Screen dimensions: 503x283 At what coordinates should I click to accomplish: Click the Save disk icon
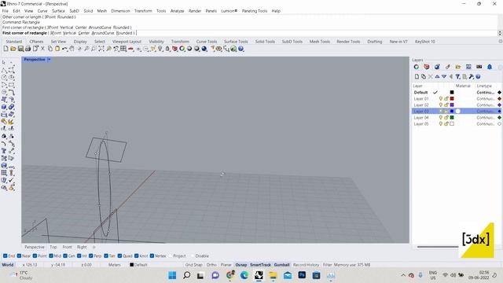(20, 49)
